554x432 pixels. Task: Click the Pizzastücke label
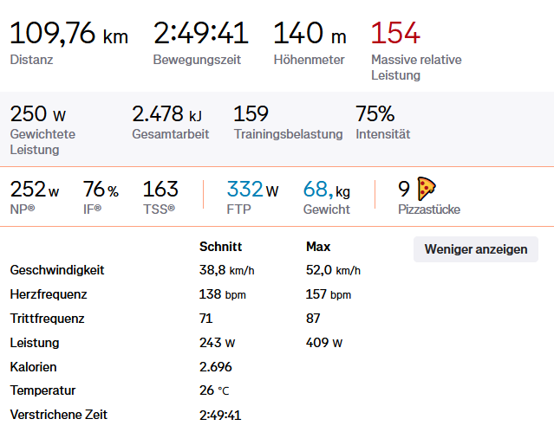pyautogui.click(x=429, y=210)
